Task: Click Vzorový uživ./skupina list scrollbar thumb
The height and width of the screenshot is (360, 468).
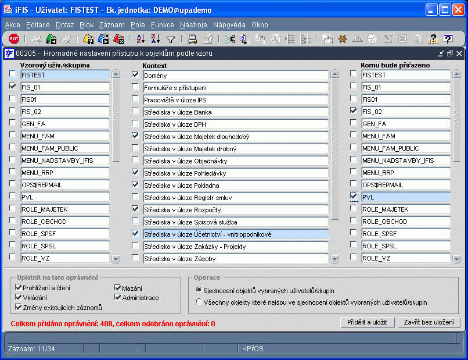Action: (116, 120)
